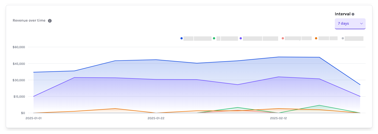Click the 2025-01-01 x-axis date label
Image resolution: width=378 pixels, height=134 pixels.
pyautogui.click(x=34, y=118)
